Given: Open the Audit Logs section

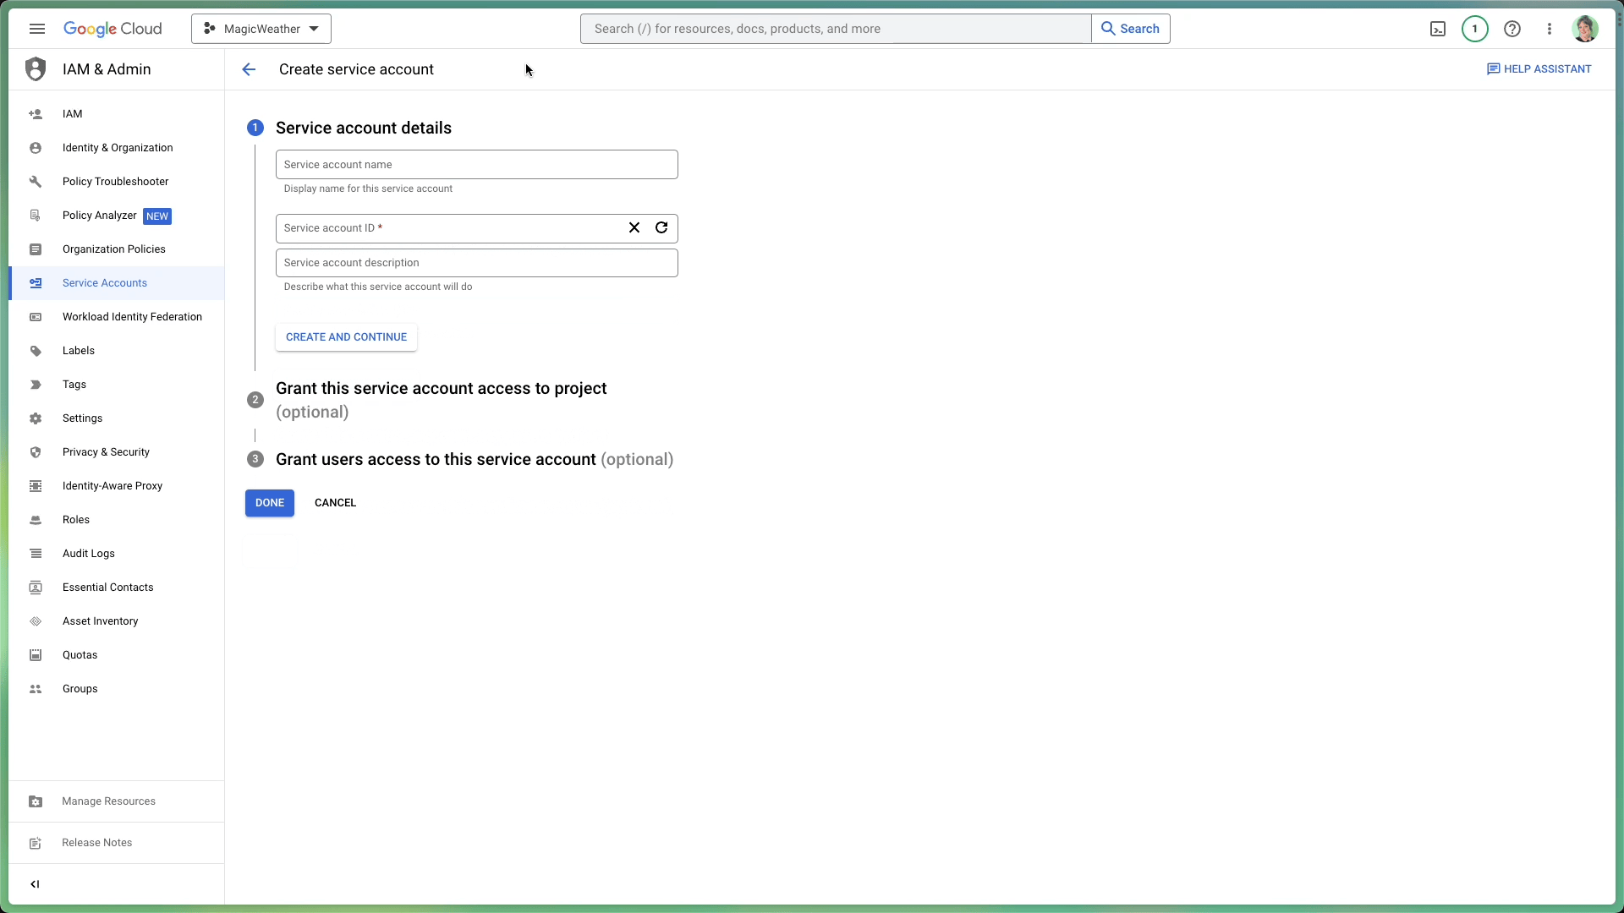Looking at the screenshot, I should (x=89, y=553).
